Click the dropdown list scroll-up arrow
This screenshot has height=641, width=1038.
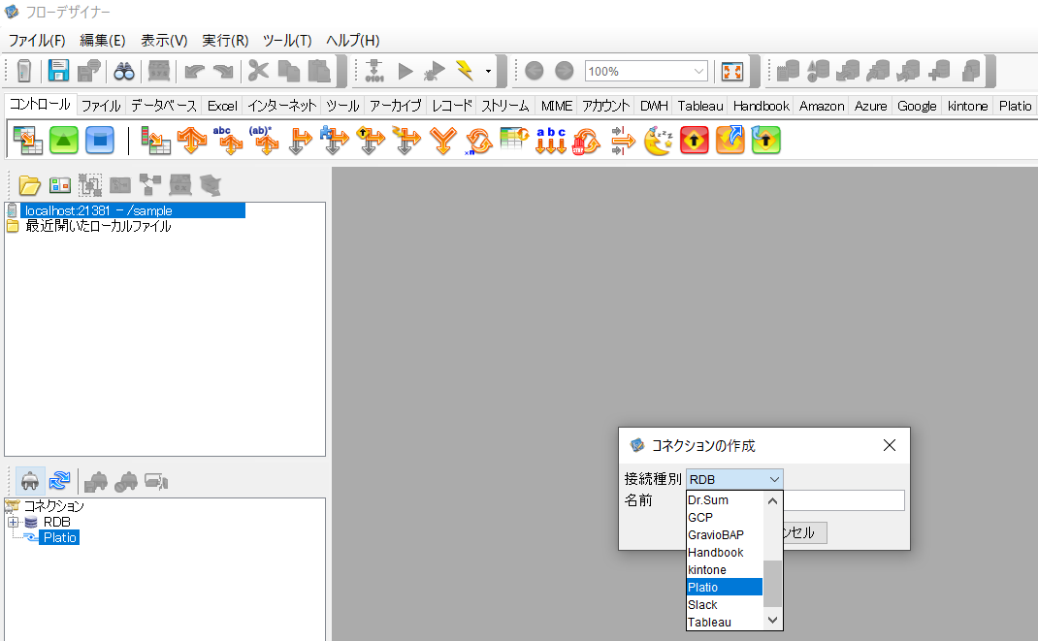[x=772, y=500]
